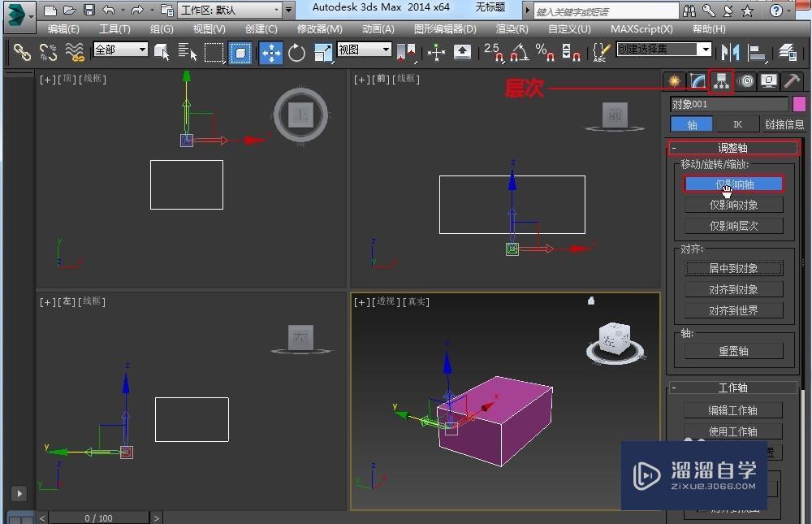Viewport: 812px width, 524px height.
Task: Click the 仅影响对象 button
Action: point(734,205)
